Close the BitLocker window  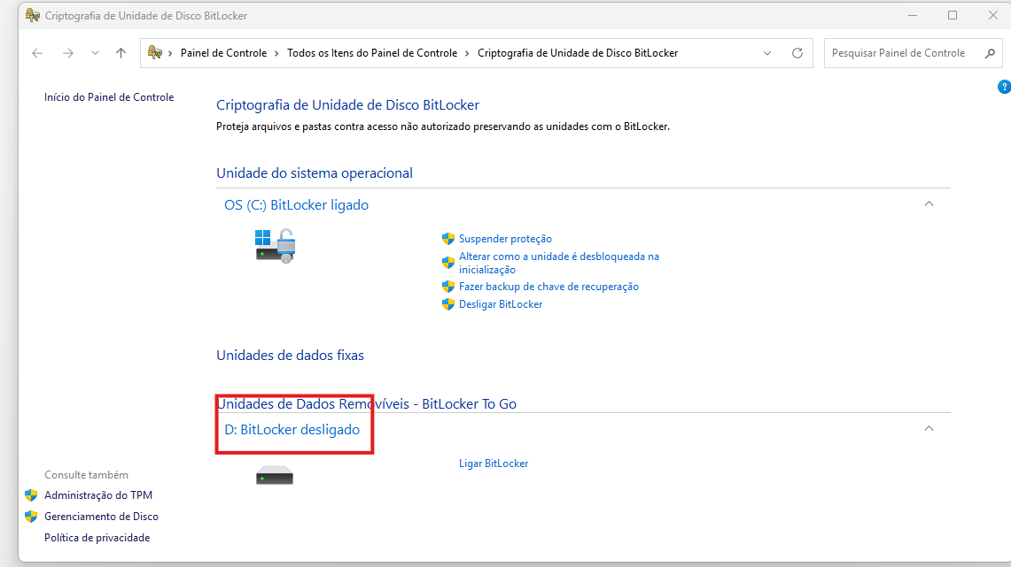tap(993, 15)
